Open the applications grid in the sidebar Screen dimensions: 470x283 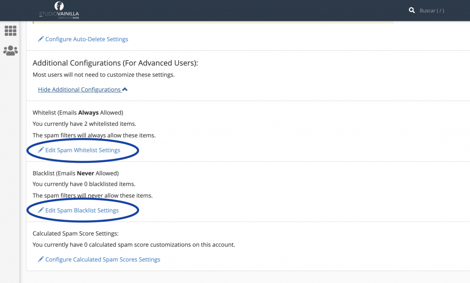(10, 31)
